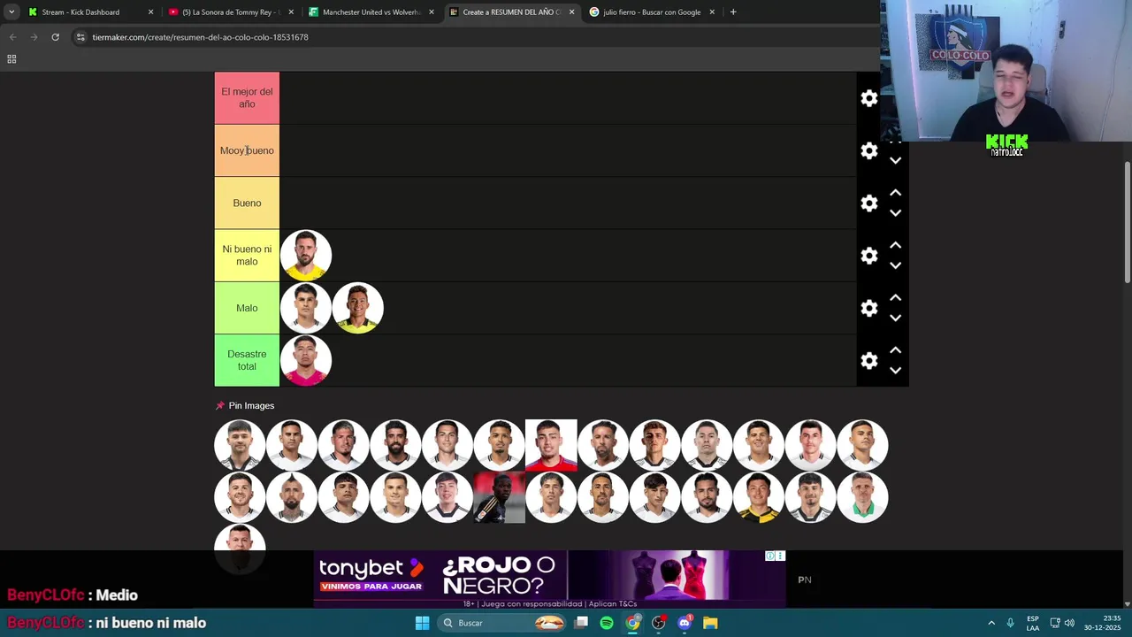Open the tonybet Rojo o Negro ad
Screen dimensions: 1132x637
click(x=548, y=579)
